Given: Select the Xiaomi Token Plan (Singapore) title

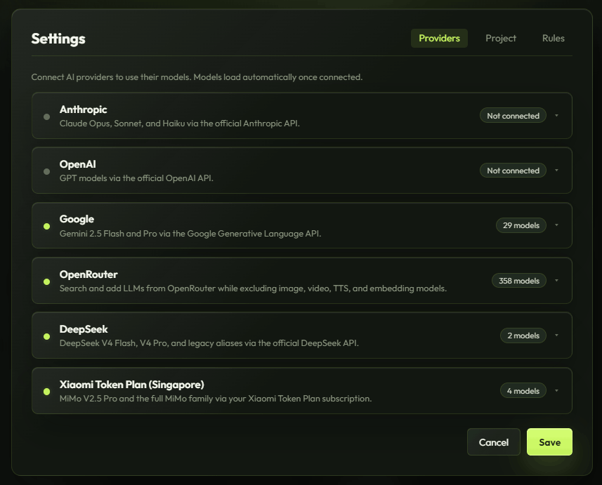Looking at the screenshot, I should [x=131, y=385].
